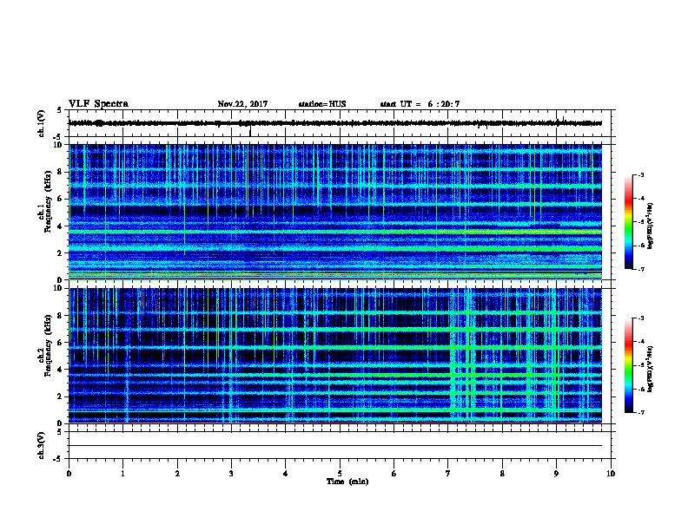Click the "8" kHz tick of ch.1 spectrogram
This screenshot has width=688, height=531.
tap(60, 172)
